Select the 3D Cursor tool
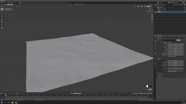 point(2,12)
